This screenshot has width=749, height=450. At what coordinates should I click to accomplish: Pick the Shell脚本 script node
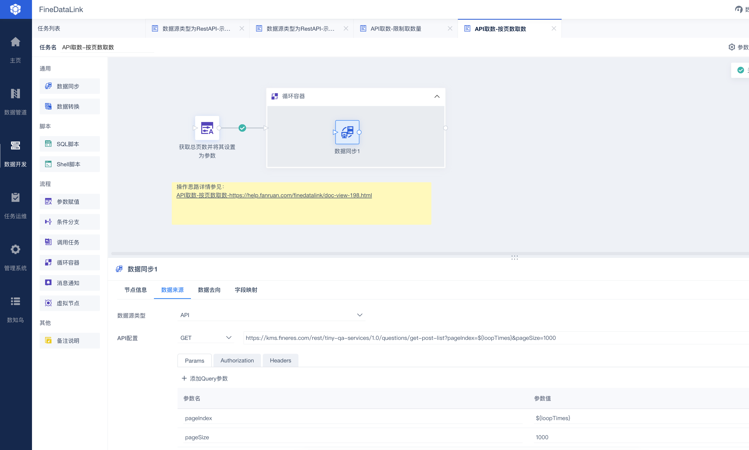tap(69, 164)
